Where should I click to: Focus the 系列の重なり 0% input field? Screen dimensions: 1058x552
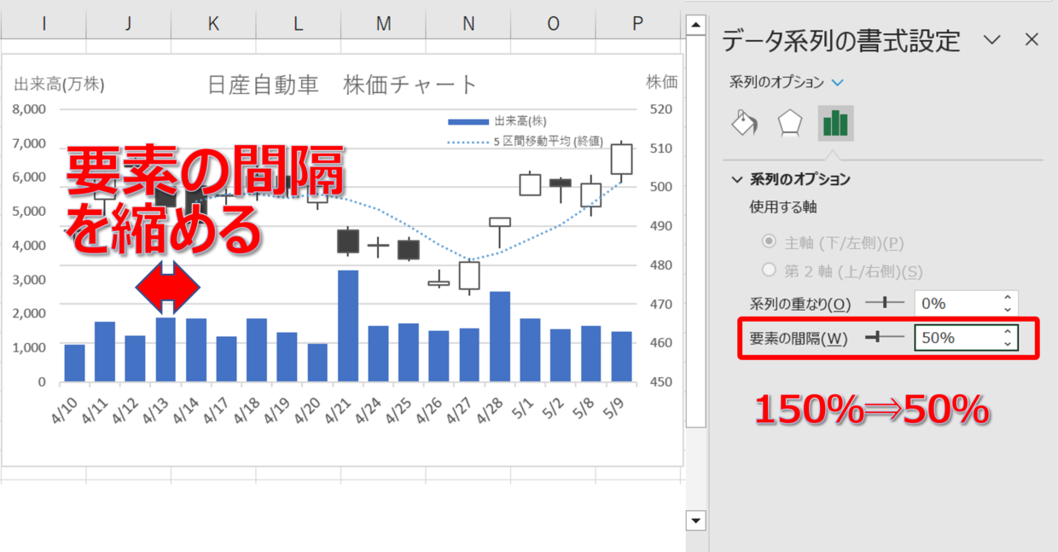[x=956, y=304]
